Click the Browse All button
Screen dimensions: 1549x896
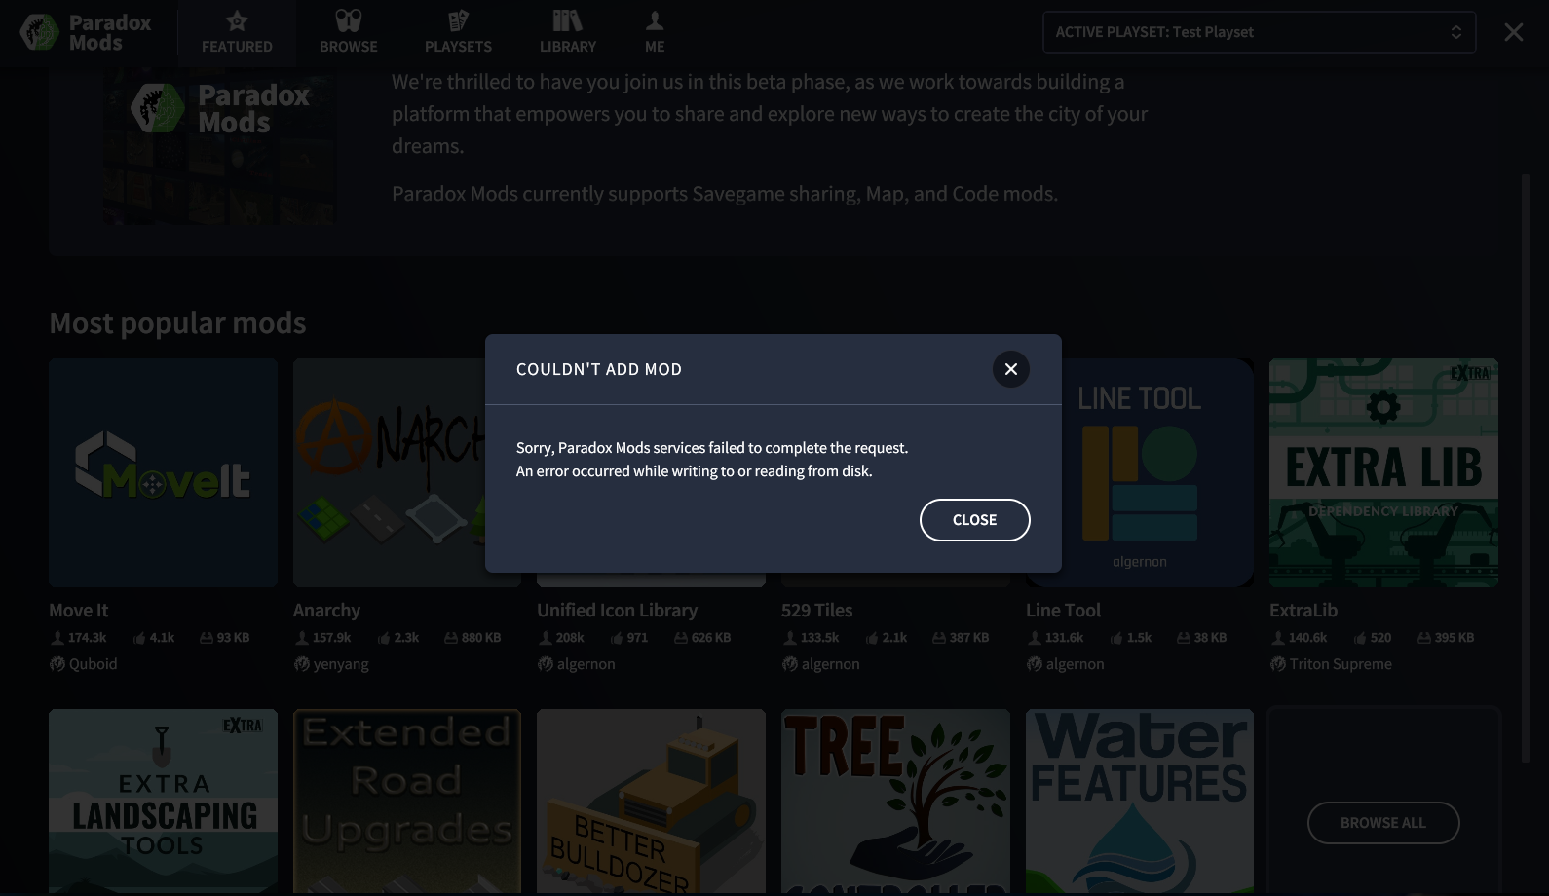(1383, 823)
